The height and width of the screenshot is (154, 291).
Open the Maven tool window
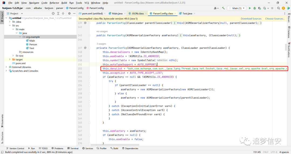pyautogui.click(x=289, y=18)
